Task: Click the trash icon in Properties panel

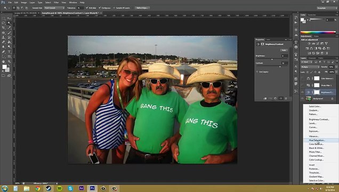Action: [286, 99]
